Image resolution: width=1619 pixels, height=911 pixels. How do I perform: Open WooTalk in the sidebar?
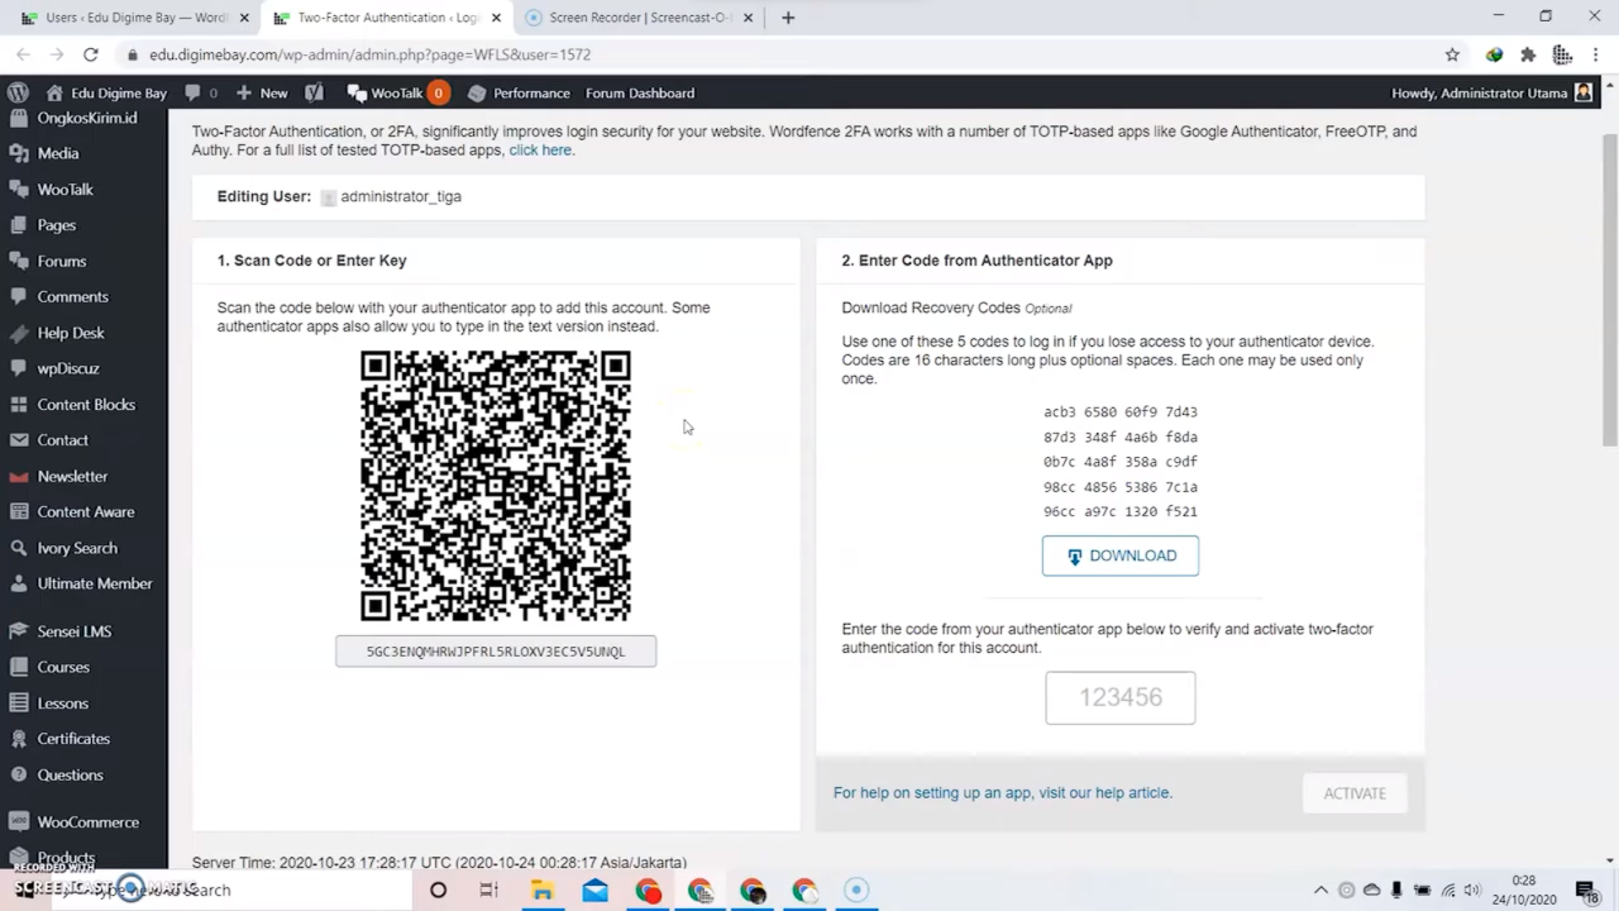click(x=84, y=189)
